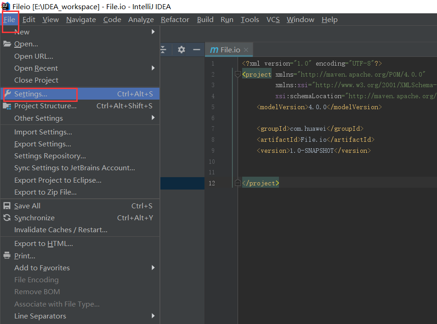Click the Print printer icon
The image size is (437, 324).
7,256
